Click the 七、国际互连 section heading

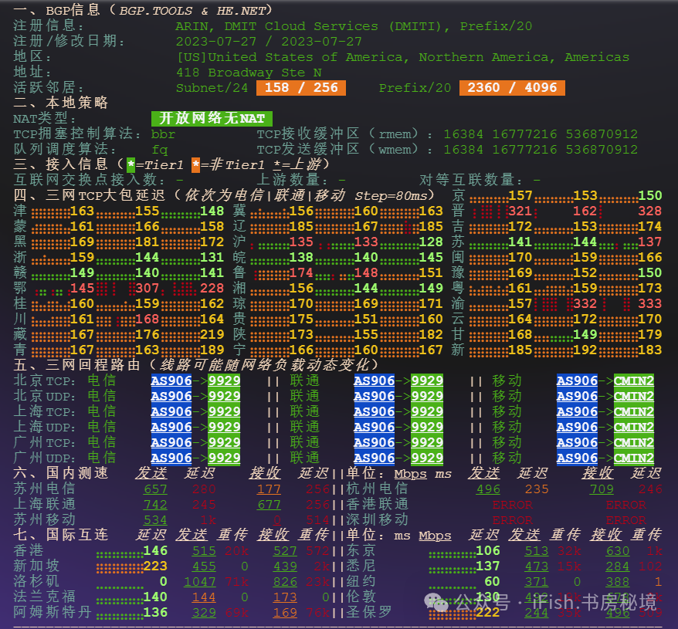[x=61, y=535]
